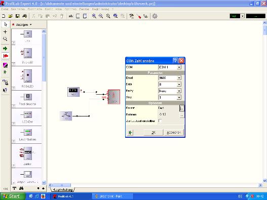
Task: Click the text label 'ab' tool
Action: point(70,16)
